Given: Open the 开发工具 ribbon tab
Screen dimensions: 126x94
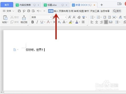Looking at the screenshot, I should point(95,11).
